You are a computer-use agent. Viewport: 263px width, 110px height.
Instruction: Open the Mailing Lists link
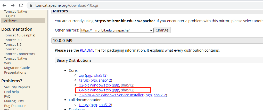pyautogui.click(x=14, y=101)
